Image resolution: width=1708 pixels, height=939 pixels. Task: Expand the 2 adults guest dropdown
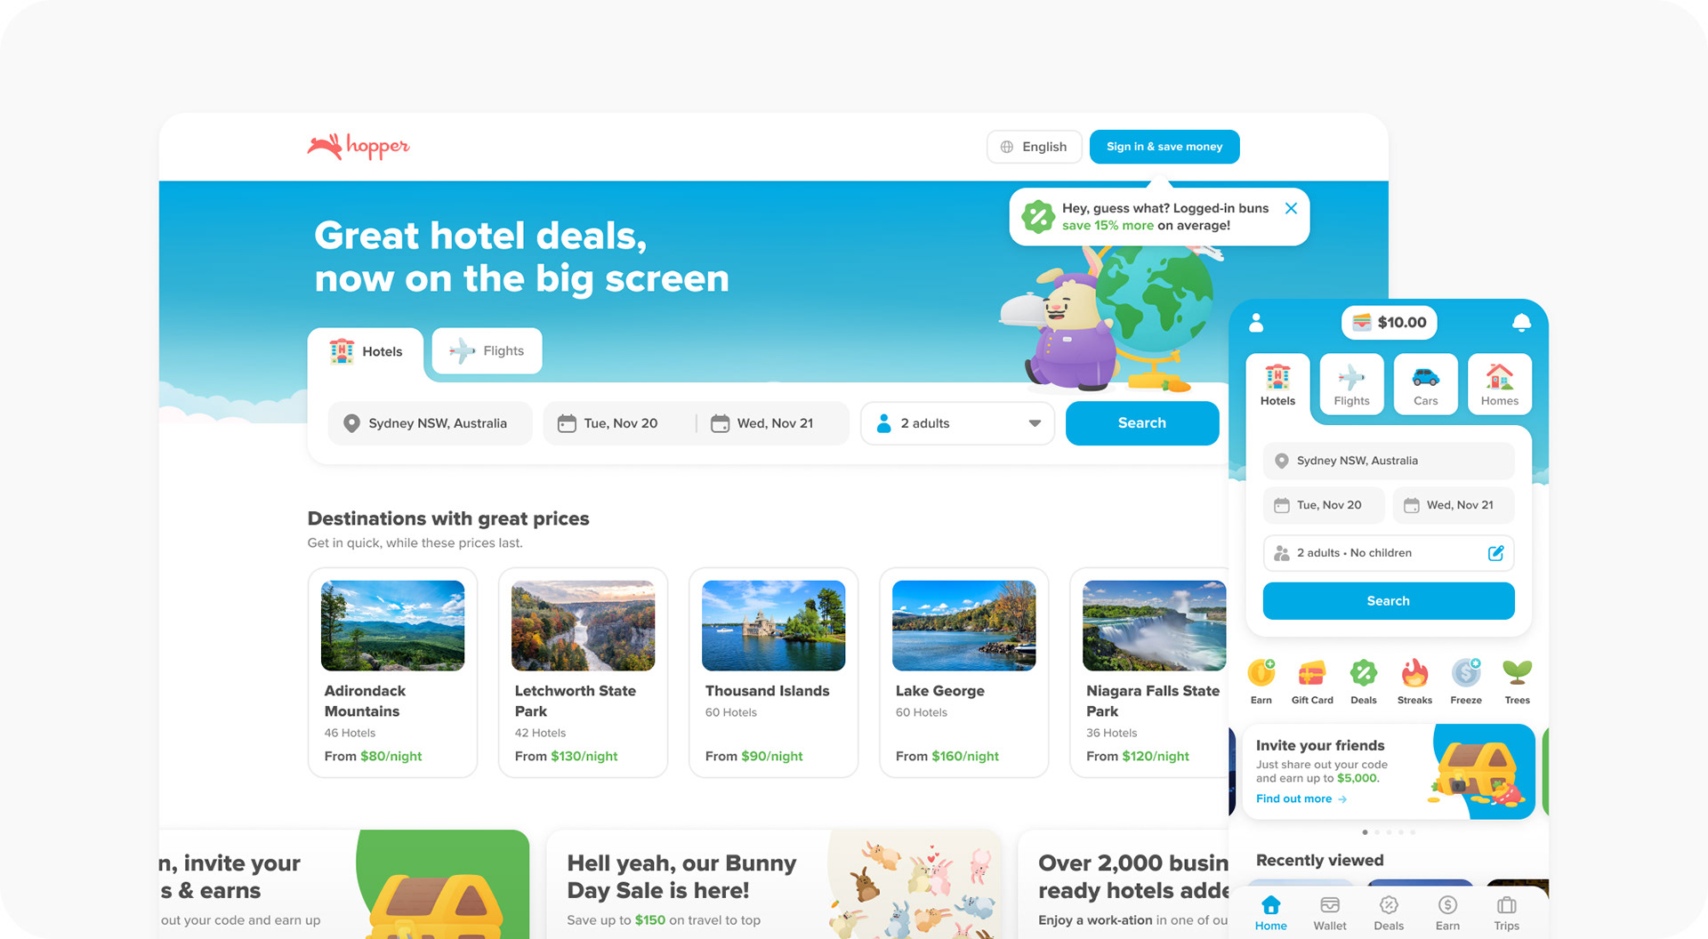(957, 423)
